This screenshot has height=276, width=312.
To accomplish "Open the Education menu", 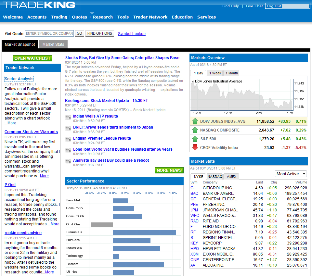I will pyautogui.click(x=182, y=17).
